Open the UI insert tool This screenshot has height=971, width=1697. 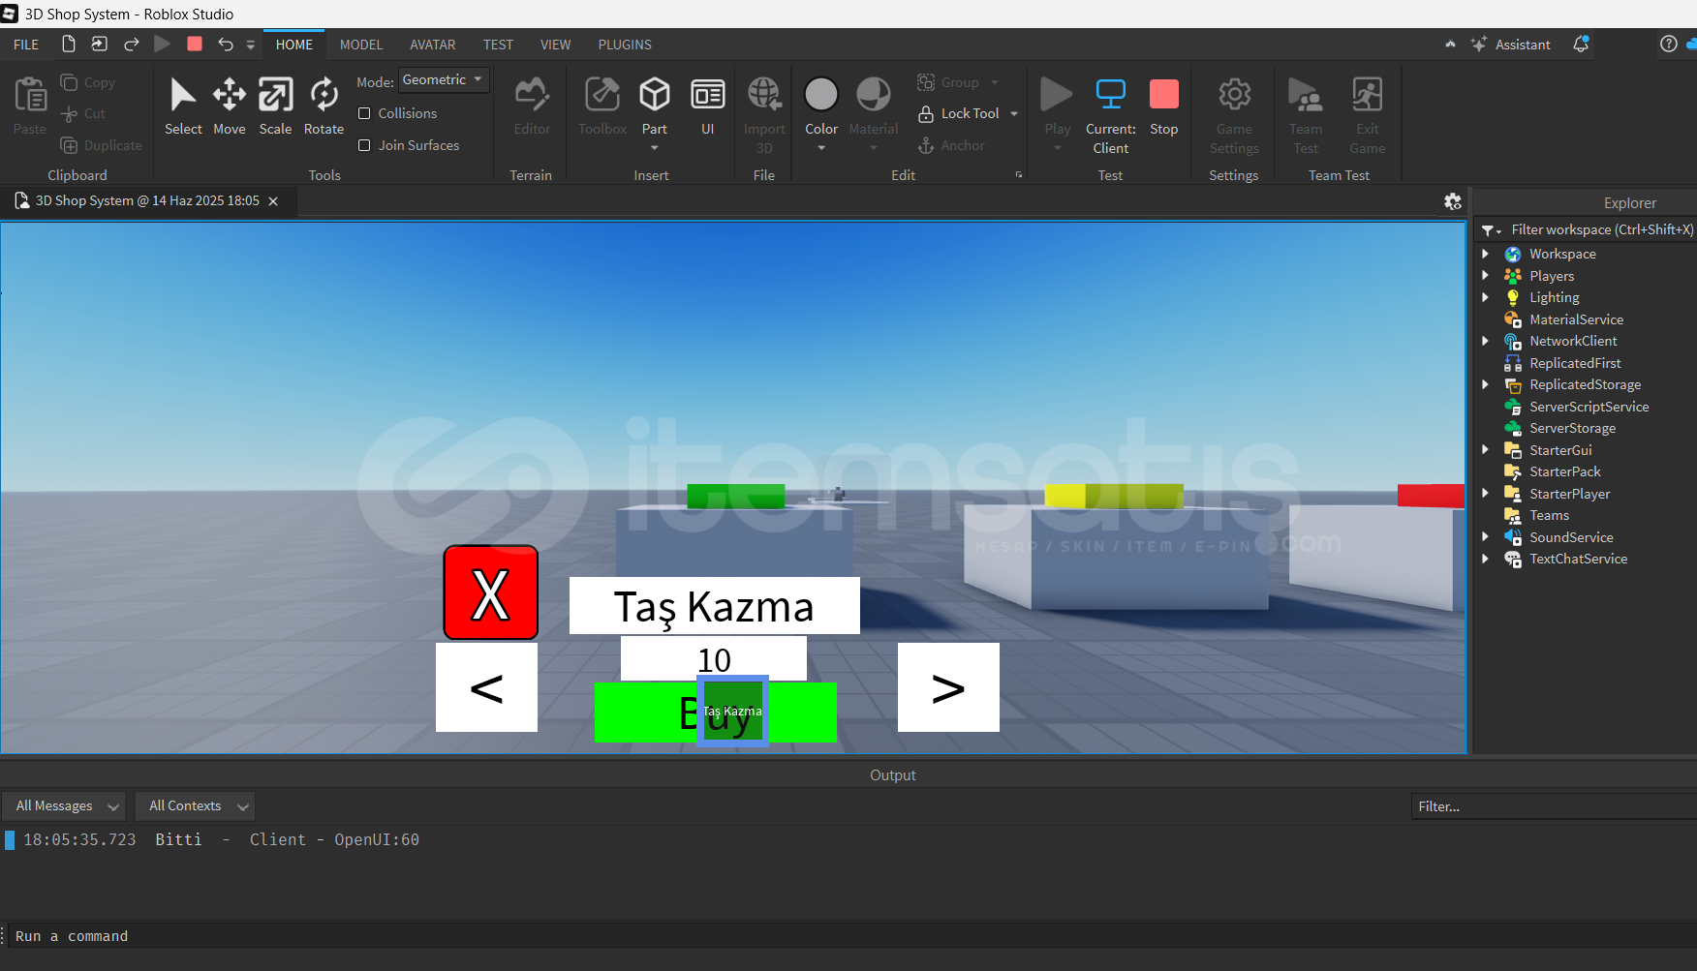tap(708, 95)
